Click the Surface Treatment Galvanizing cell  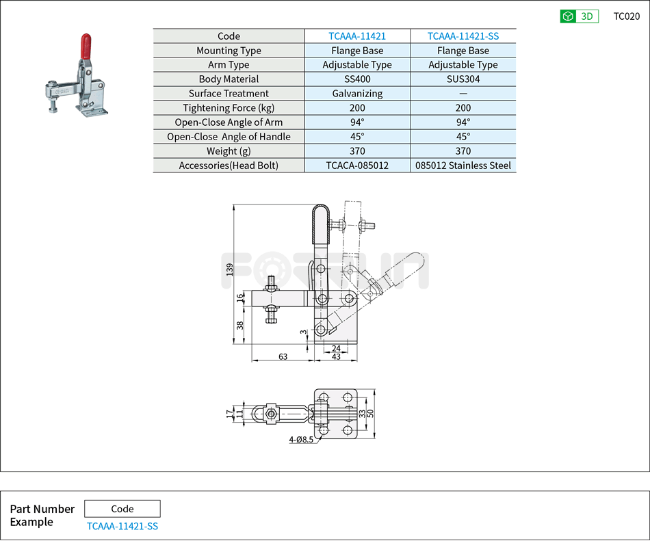pos(356,93)
